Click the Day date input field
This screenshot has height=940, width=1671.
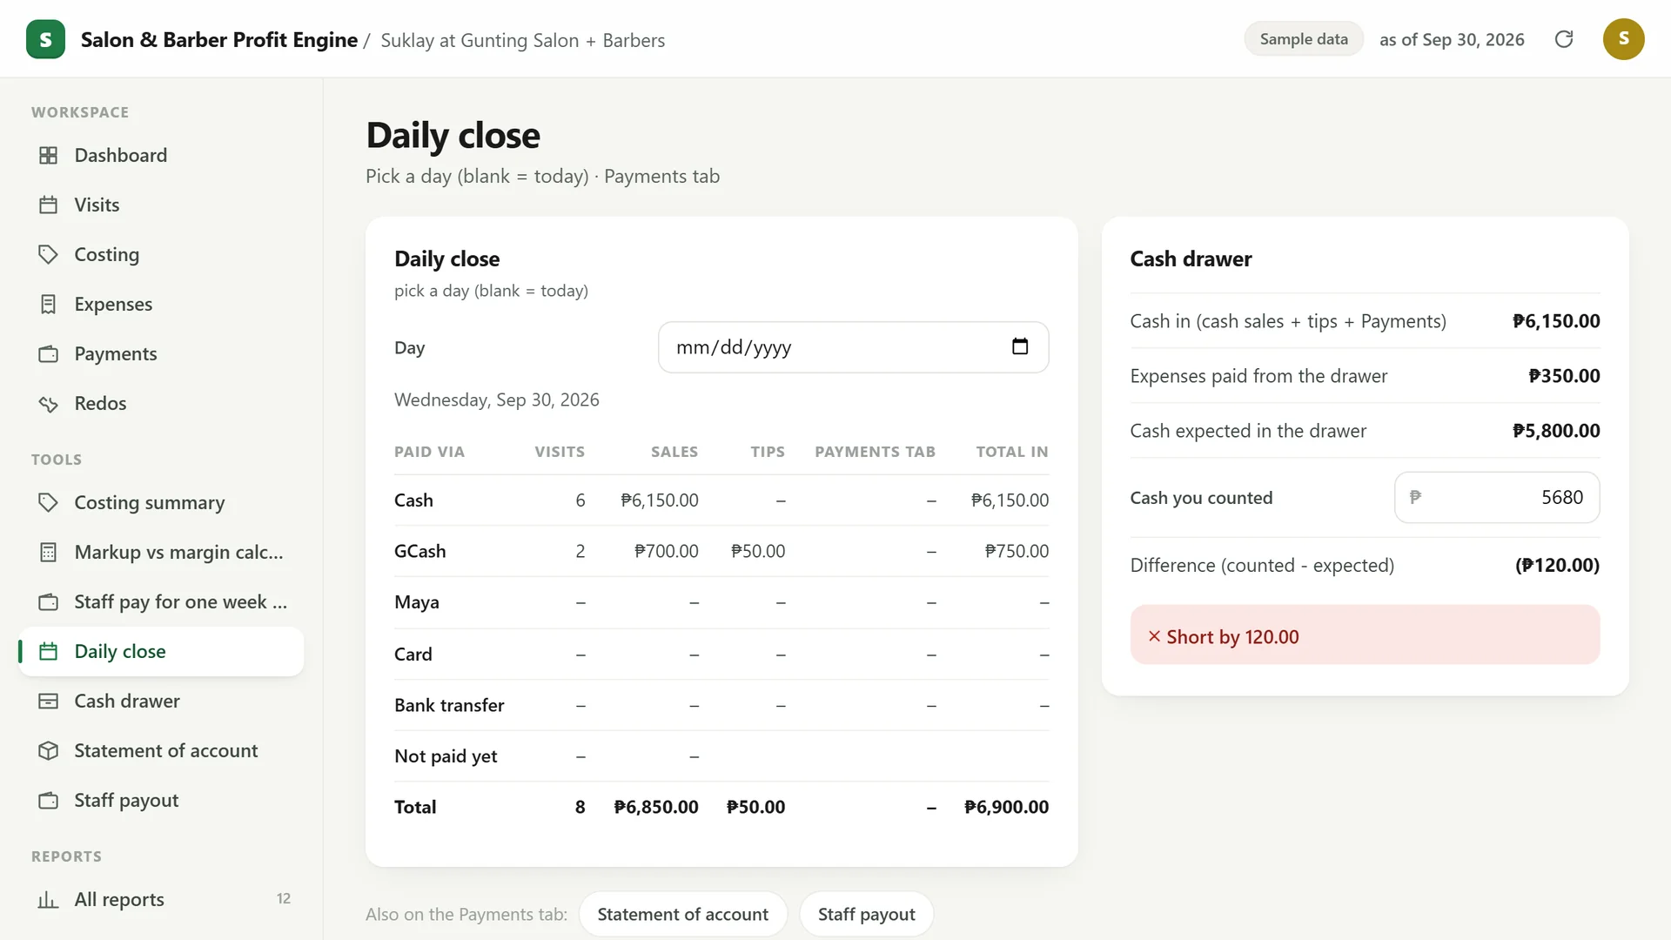pos(853,347)
